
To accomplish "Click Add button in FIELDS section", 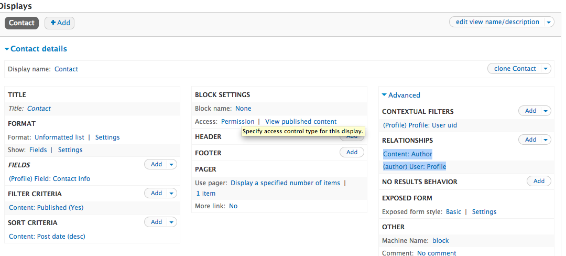I will click(x=156, y=164).
